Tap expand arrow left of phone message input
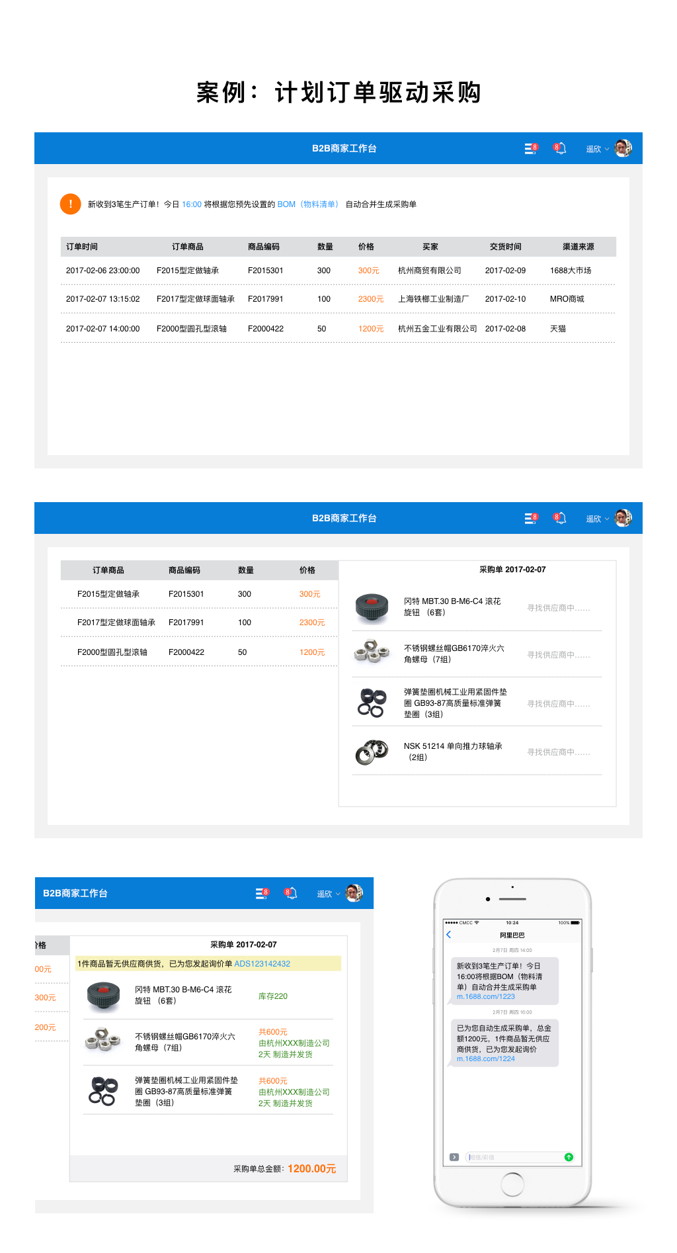The image size is (677, 1253). coord(454,1157)
